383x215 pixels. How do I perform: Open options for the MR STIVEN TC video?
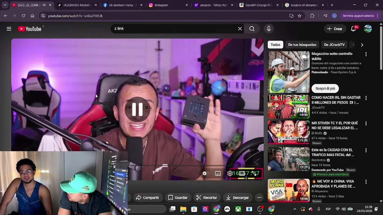coord(366,123)
